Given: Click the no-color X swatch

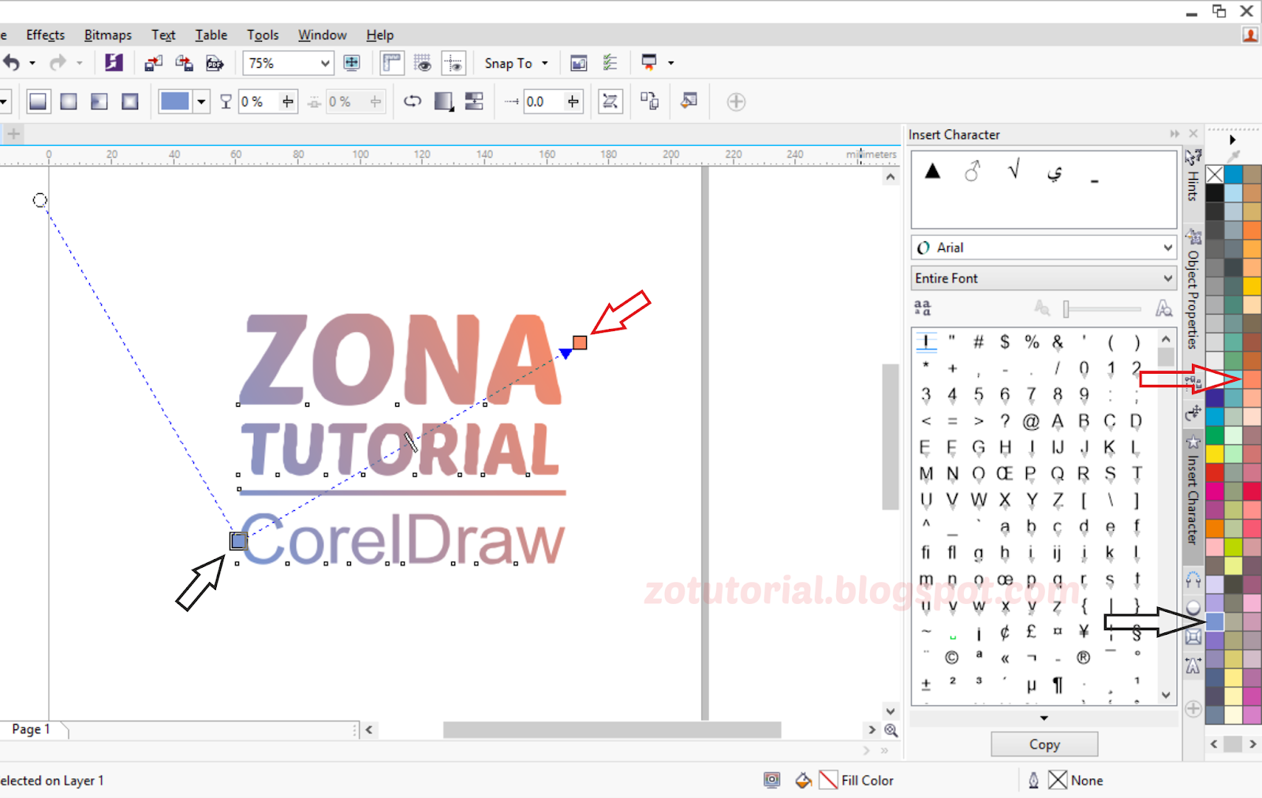Looking at the screenshot, I should coord(1215,174).
